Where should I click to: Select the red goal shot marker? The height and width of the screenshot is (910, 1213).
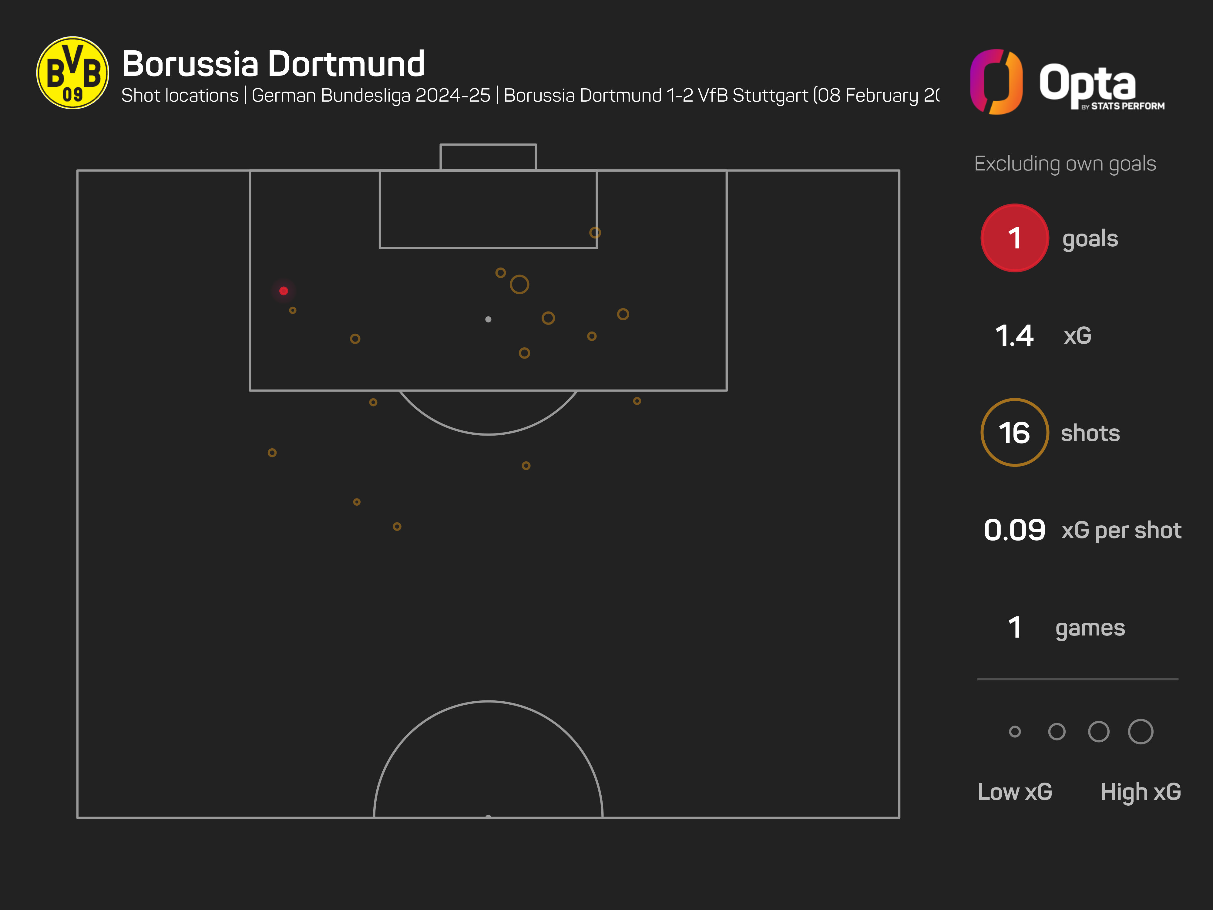(284, 291)
